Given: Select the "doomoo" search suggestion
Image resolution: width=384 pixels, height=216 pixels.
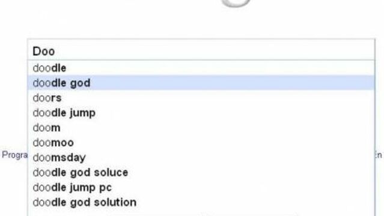Looking at the screenshot, I should (201, 142).
